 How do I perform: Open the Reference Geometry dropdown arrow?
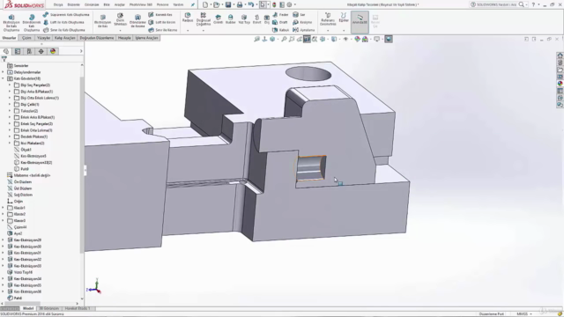point(328,30)
